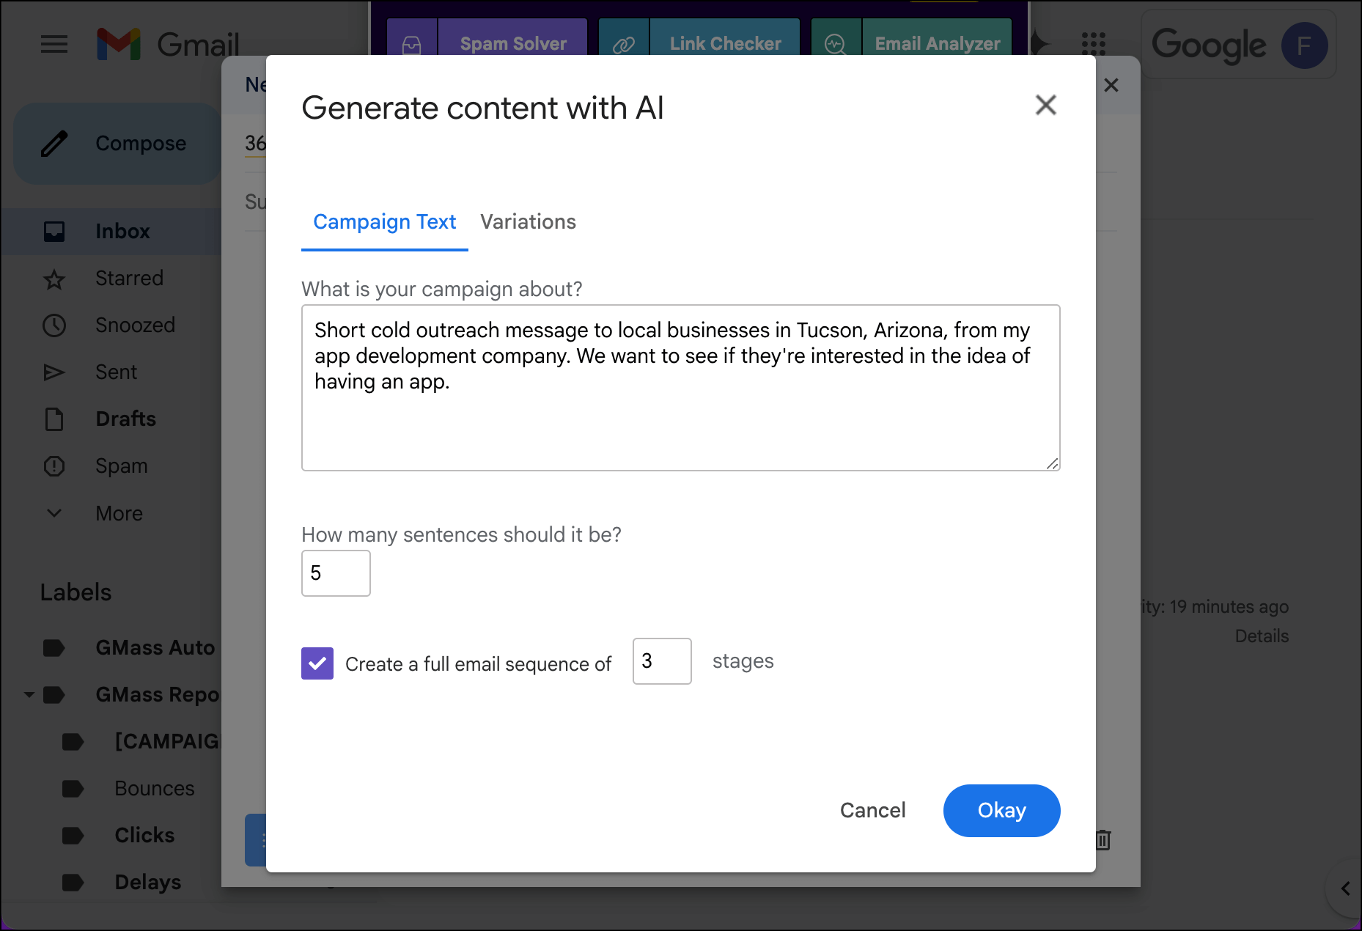This screenshot has width=1362, height=931.
Task: Select the Campaign Text tab
Action: click(x=385, y=221)
